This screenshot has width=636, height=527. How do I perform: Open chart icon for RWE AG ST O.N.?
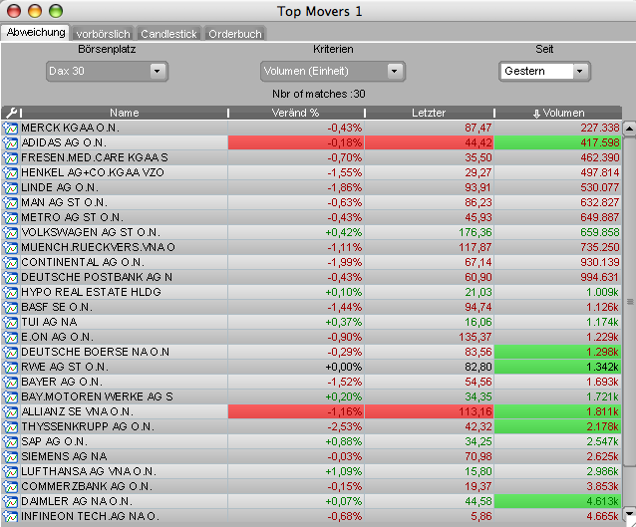[11, 368]
